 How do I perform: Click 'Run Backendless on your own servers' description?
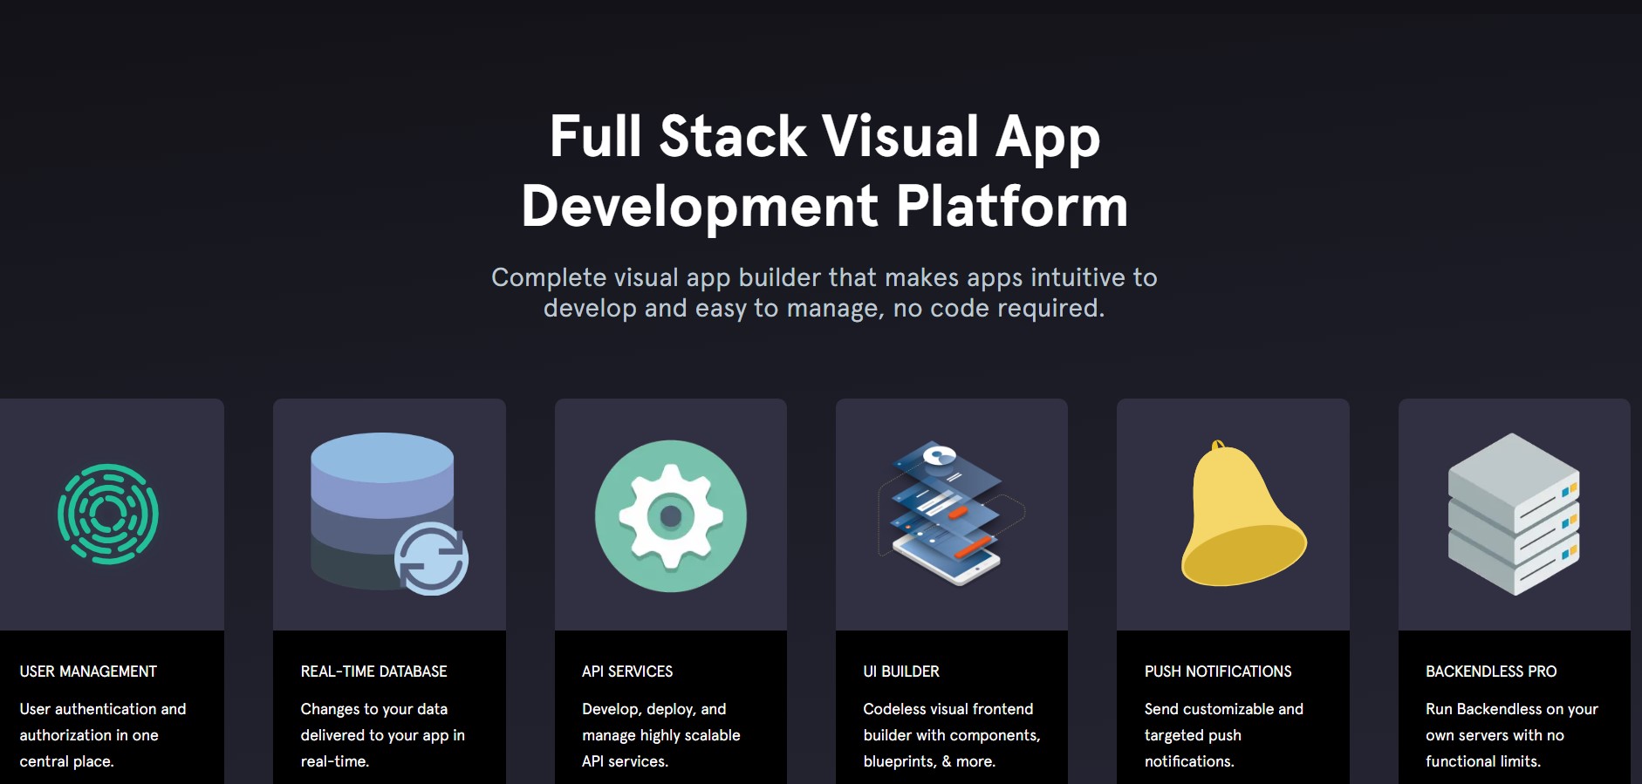point(1512,735)
